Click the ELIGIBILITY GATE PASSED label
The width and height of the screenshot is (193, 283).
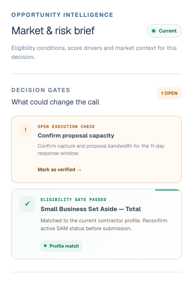coord(73,200)
